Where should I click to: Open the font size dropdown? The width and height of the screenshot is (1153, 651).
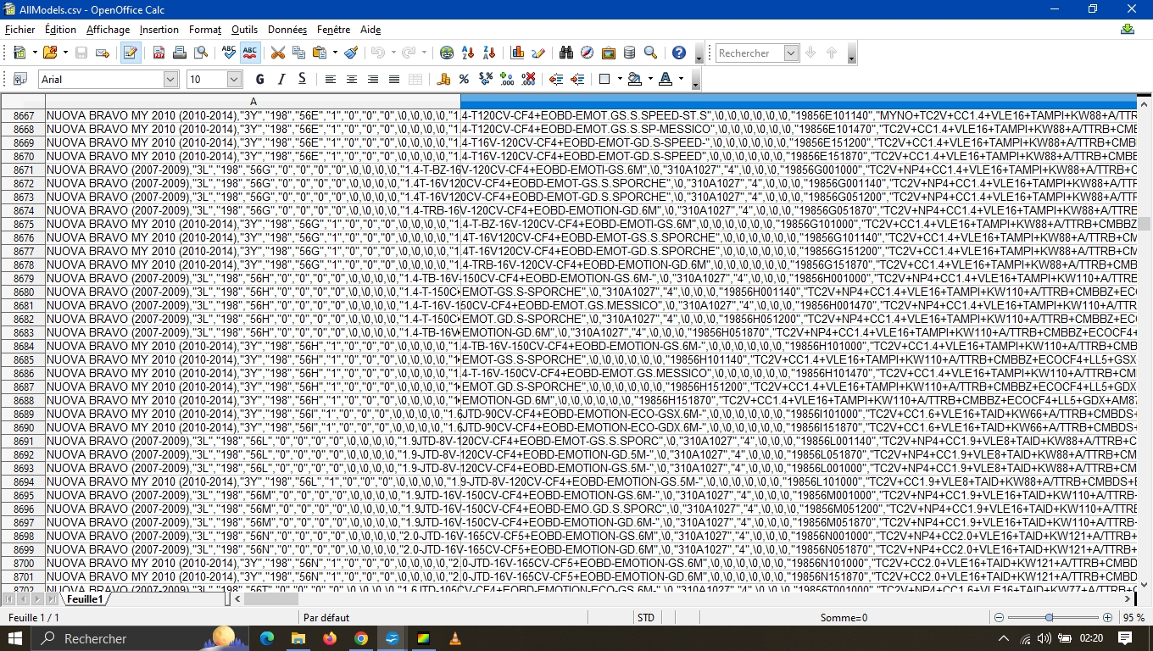click(x=235, y=79)
